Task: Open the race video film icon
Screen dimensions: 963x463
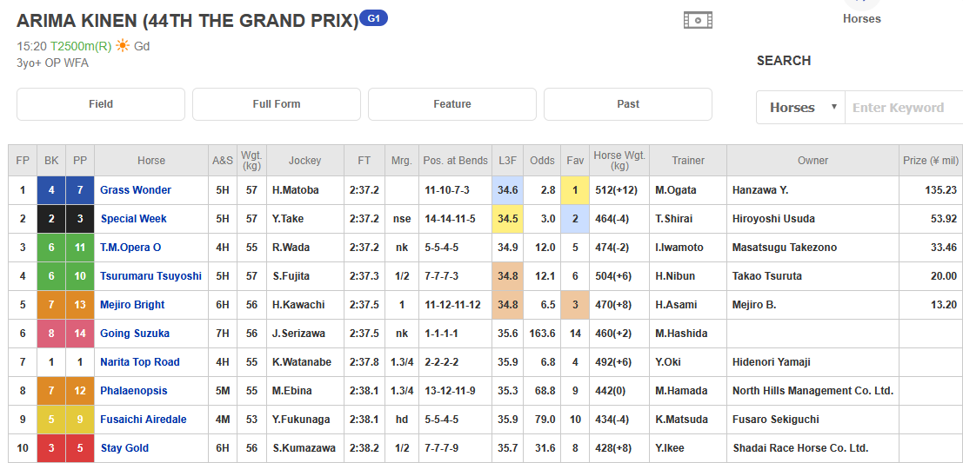Action: (x=698, y=20)
